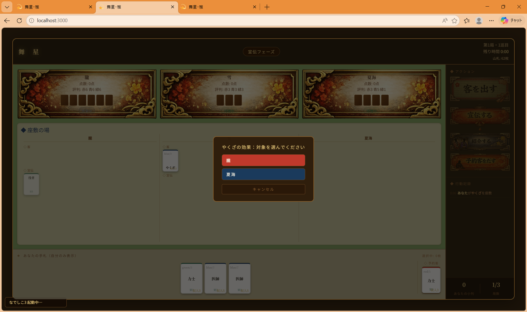Click the localhost:3000 address field

[x=220, y=21]
